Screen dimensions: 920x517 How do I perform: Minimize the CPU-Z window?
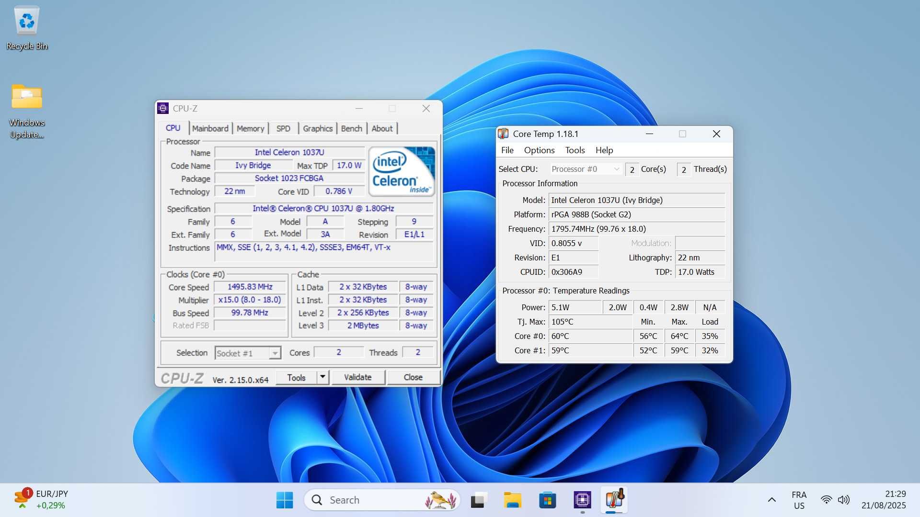359,109
